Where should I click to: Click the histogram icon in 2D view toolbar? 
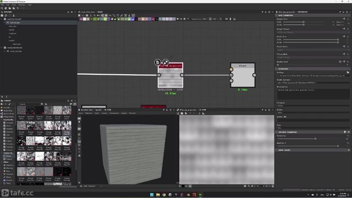204,113
